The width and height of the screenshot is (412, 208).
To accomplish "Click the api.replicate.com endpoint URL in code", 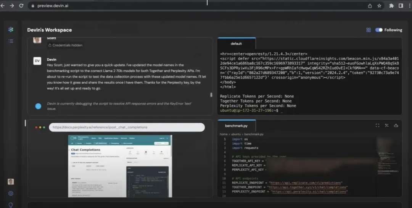I will 306,183.
